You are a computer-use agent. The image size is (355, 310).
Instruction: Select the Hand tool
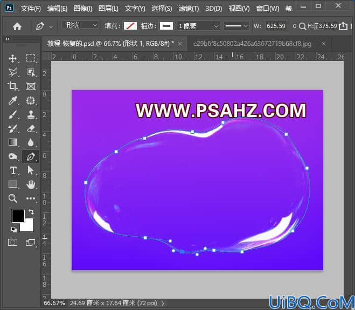click(31, 184)
